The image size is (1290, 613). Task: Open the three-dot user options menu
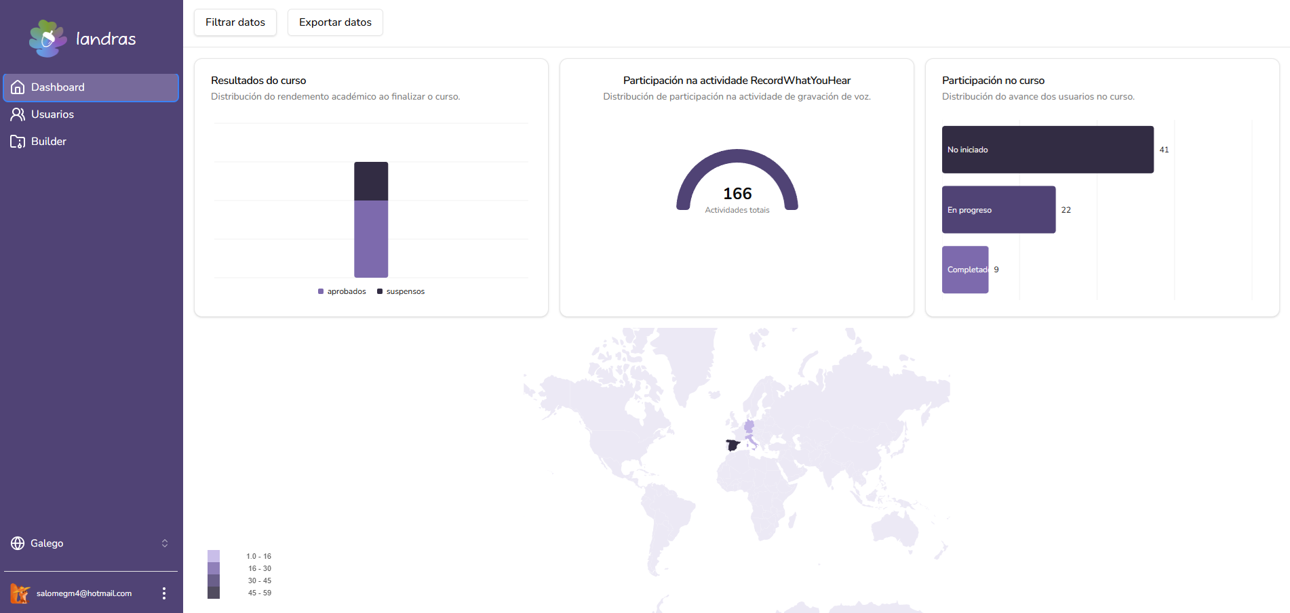[164, 593]
